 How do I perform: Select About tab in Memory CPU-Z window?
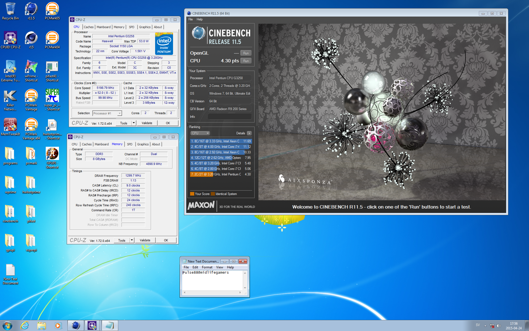coord(156,144)
